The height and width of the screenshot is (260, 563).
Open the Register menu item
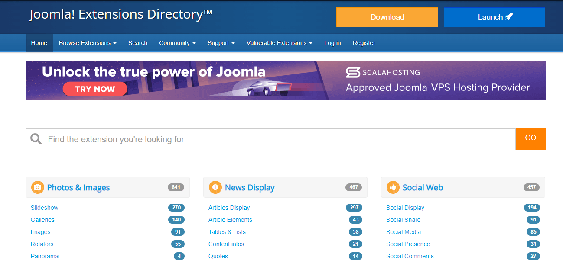[x=364, y=43]
